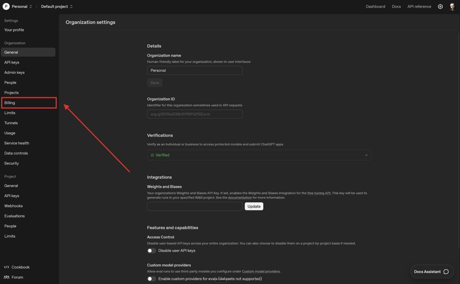Click the Forum people icon
460x284 pixels.
pos(6,277)
